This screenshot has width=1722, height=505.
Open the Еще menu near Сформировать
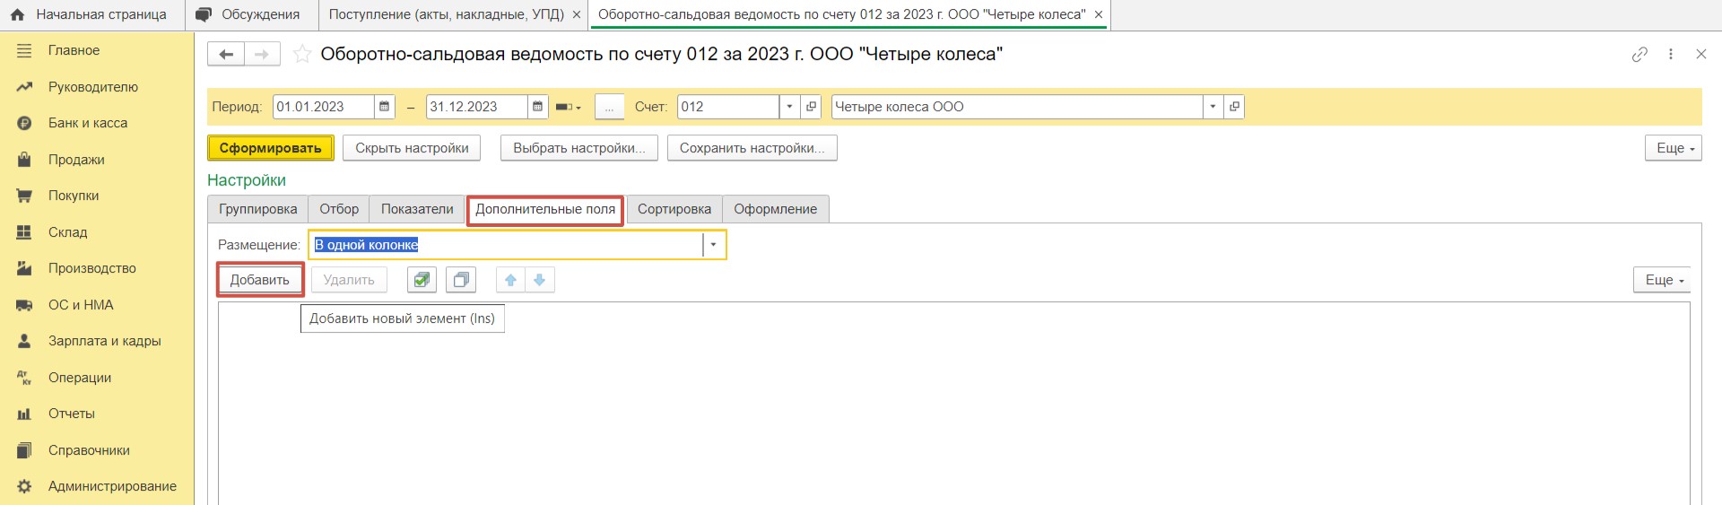(x=1673, y=148)
